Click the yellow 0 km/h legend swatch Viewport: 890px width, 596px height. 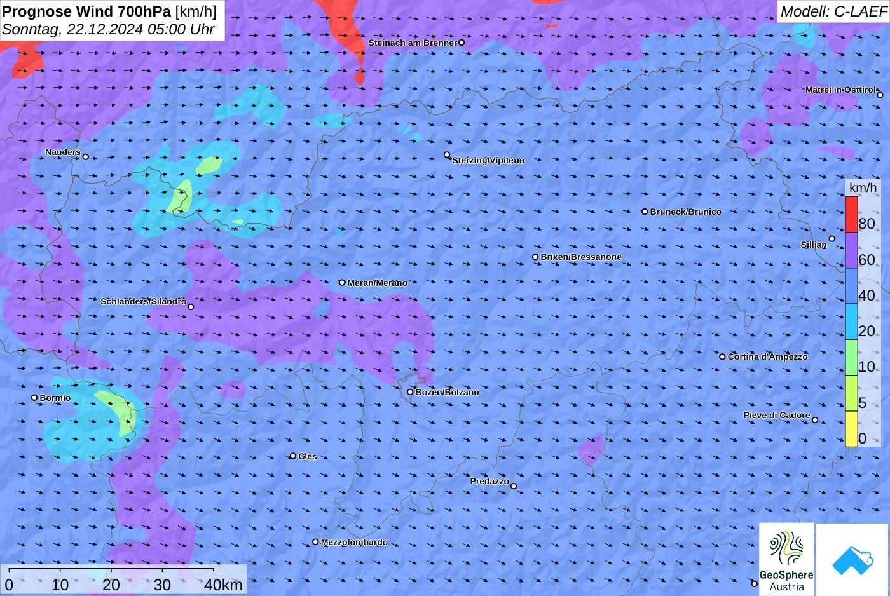point(851,429)
